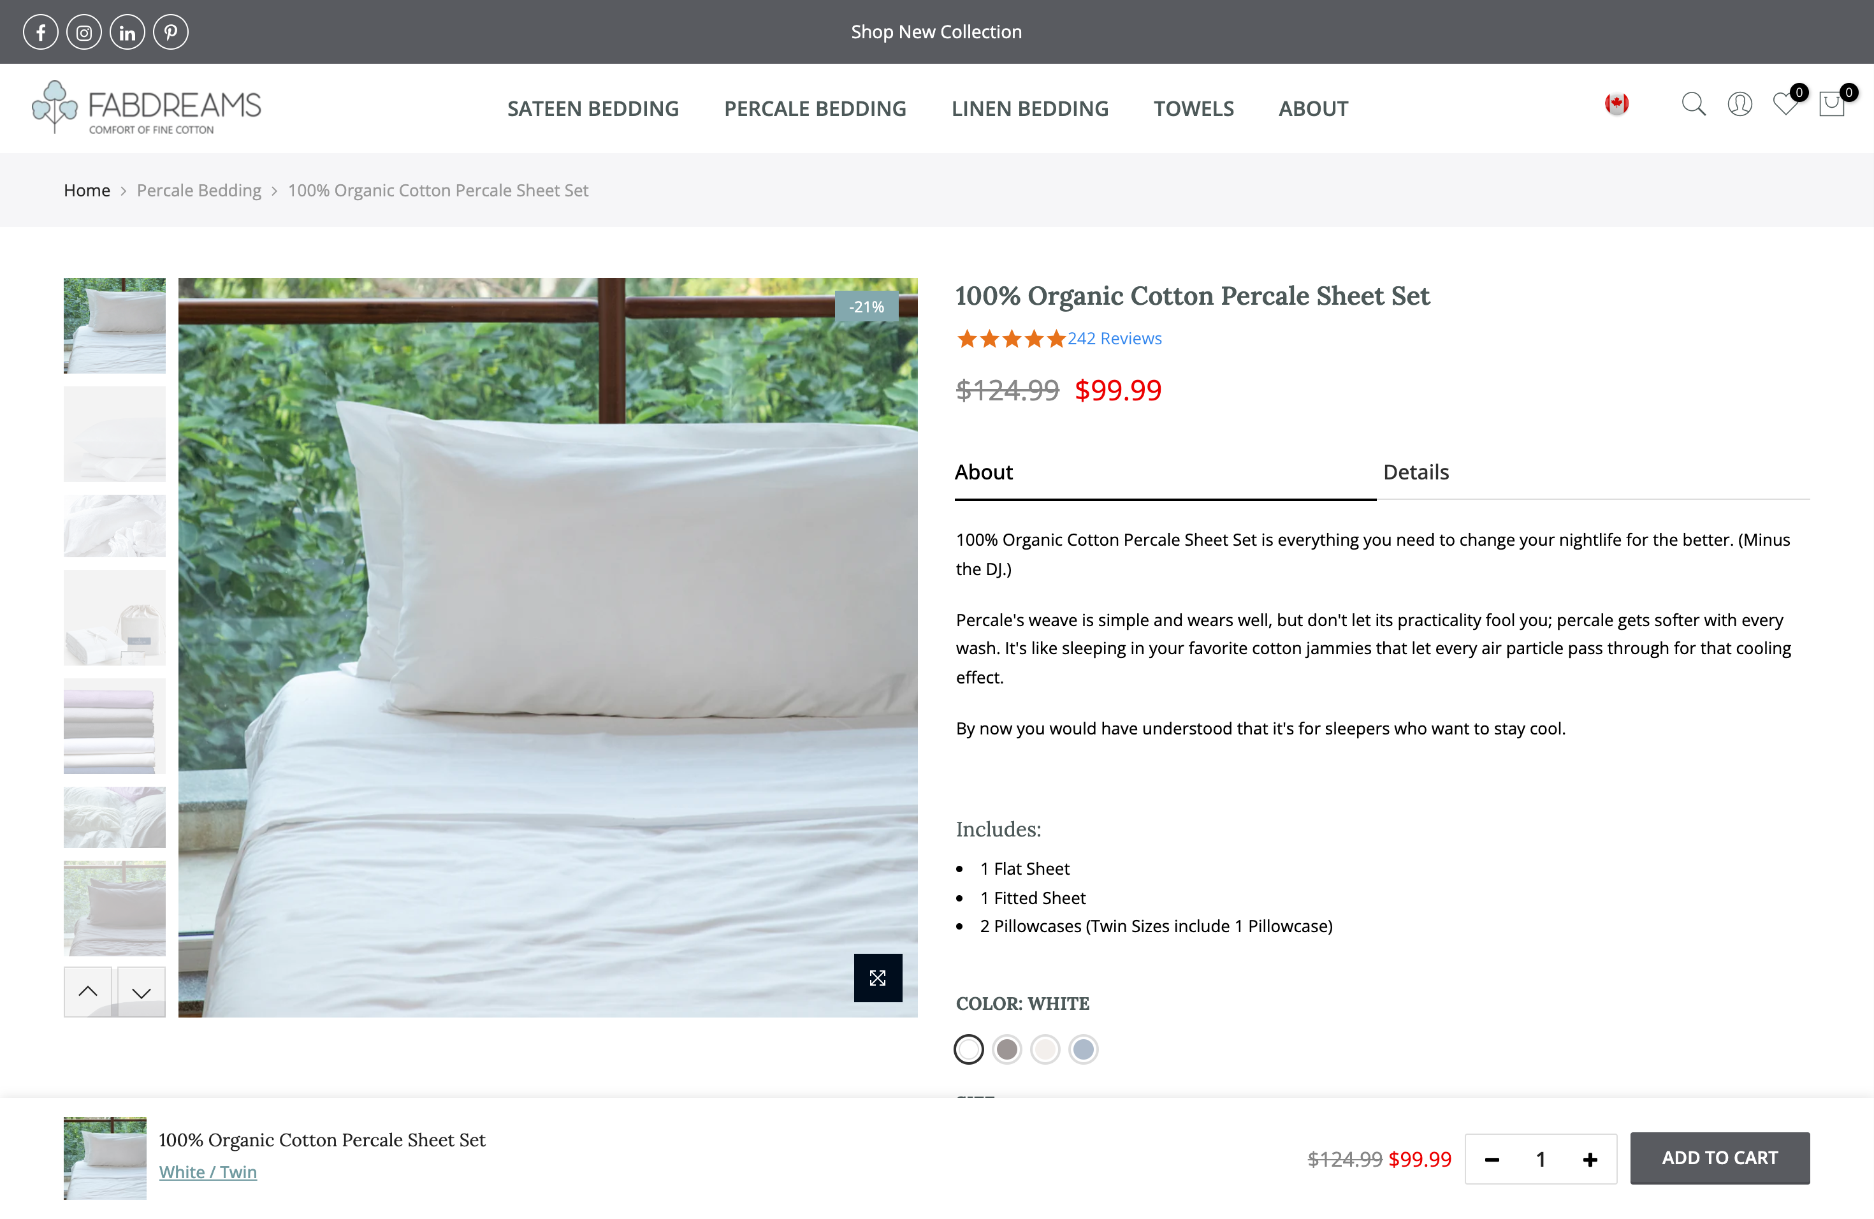Open the 242 Reviews link
Screen dimensions: 1874x1219
pos(1114,339)
